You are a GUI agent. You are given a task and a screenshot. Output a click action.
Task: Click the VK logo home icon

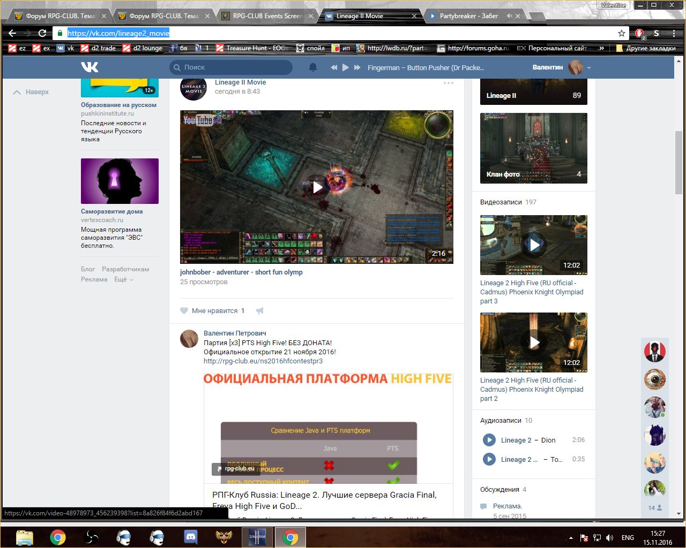90,67
